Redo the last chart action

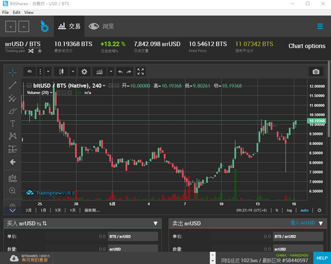click(129, 72)
